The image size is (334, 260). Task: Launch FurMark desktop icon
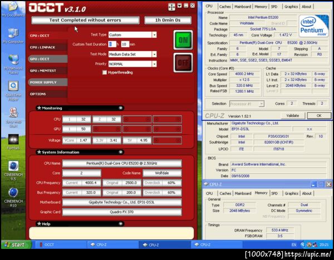tap(13, 142)
